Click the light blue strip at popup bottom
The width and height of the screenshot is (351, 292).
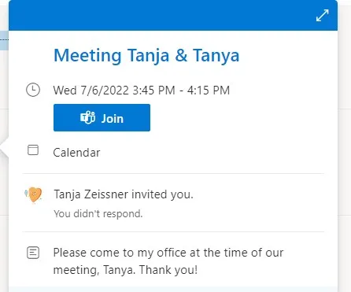click(x=173, y=290)
